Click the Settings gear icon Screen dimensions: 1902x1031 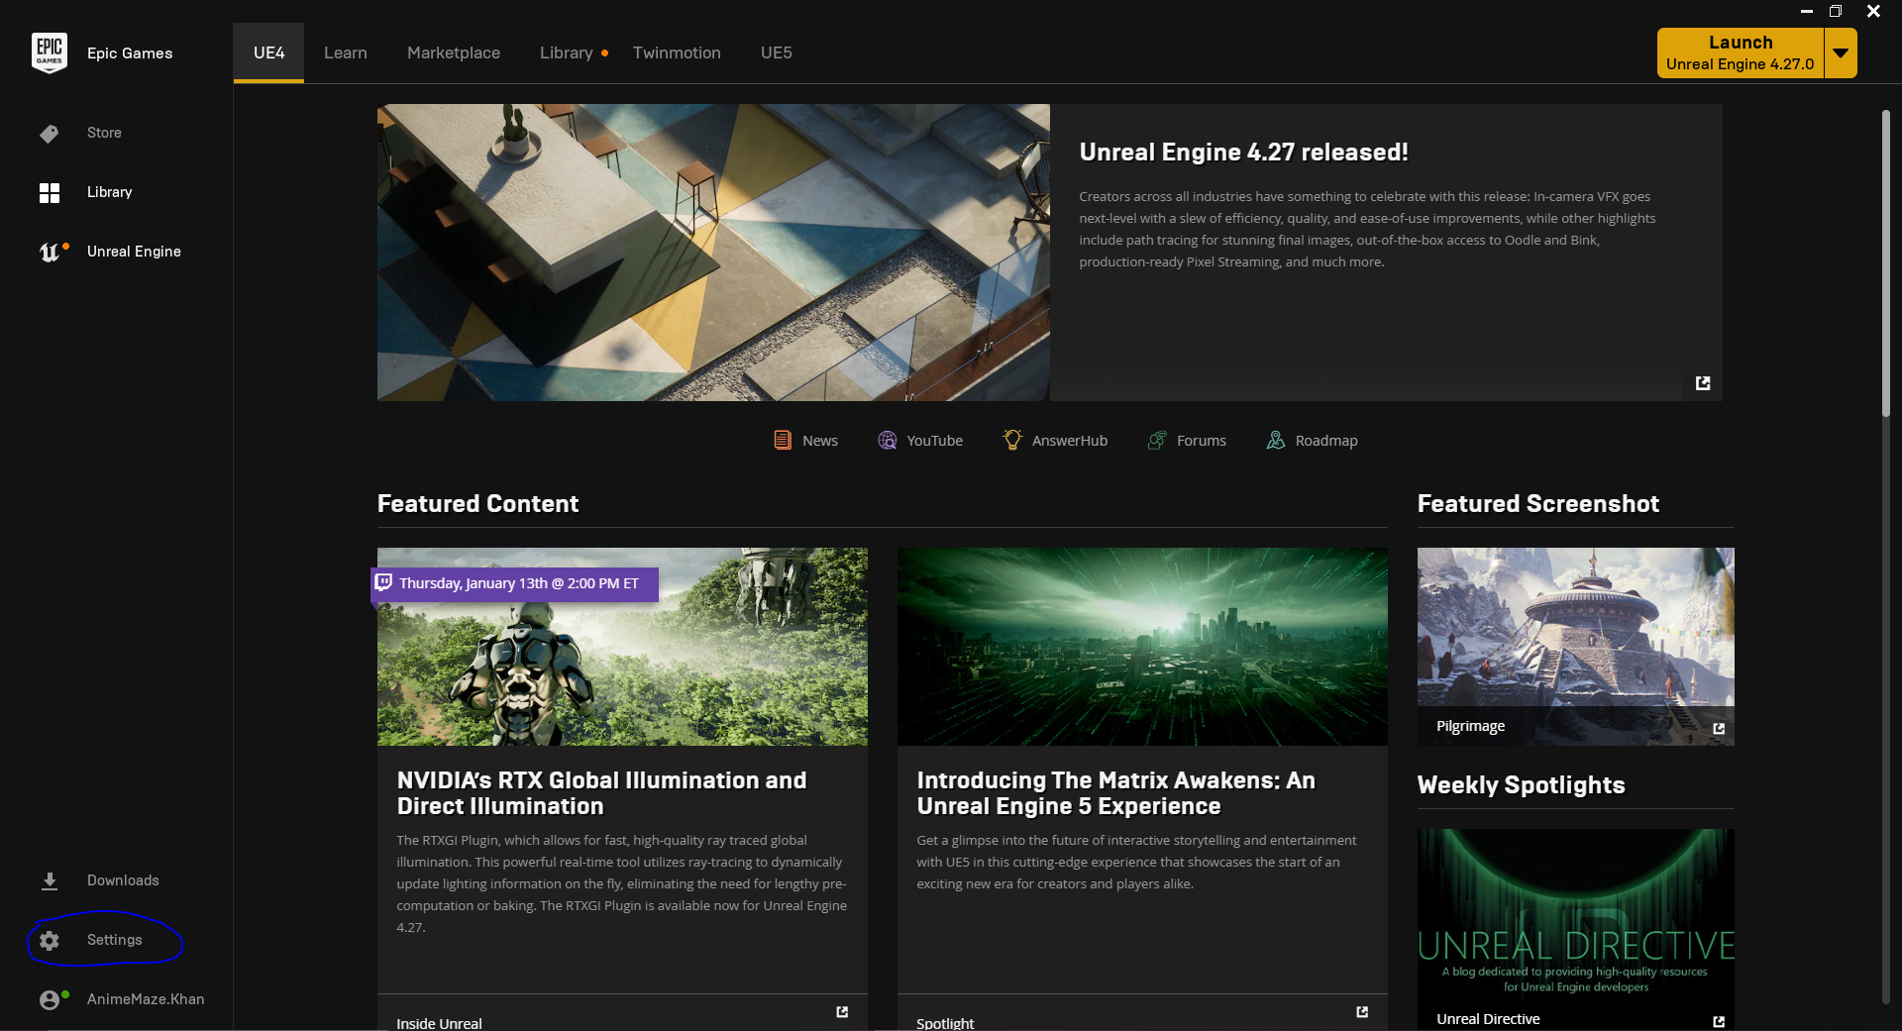pos(50,941)
